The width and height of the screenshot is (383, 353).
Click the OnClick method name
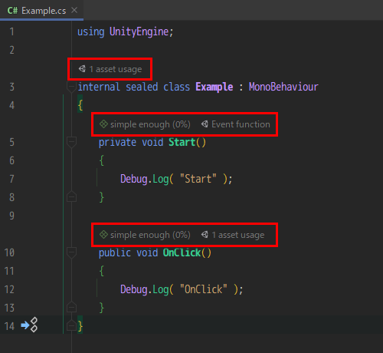pyautogui.click(x=182, y=252)
